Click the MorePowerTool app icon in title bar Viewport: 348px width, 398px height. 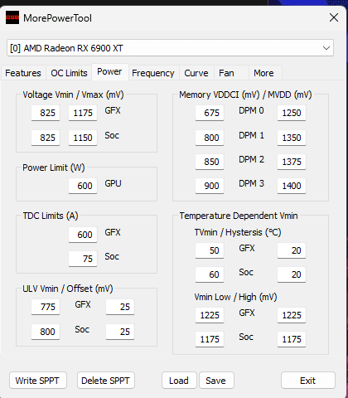tap(12, 17)
